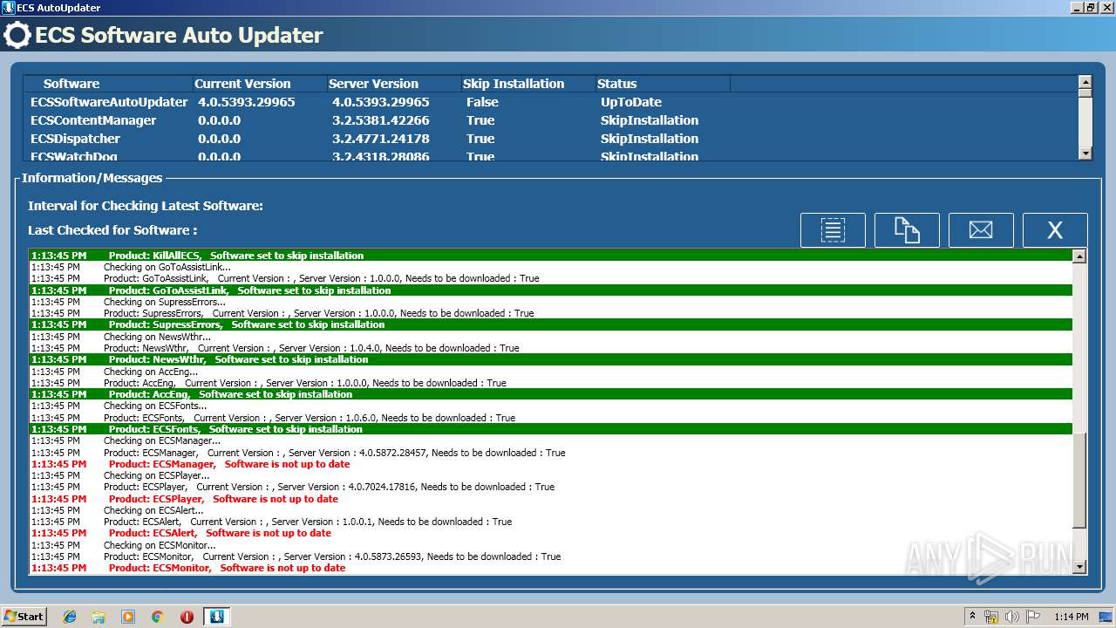
Task: Click the X clear/close icon button
Action: [1055, 230]
